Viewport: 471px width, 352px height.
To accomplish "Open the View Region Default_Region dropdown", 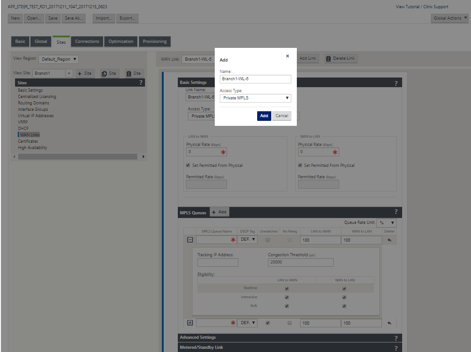I will click(x=58, y=59).
